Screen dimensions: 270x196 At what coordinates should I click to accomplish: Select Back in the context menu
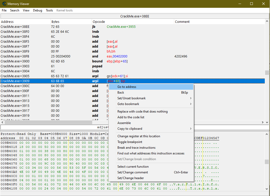pyautogui.click(x=151, y=93)
